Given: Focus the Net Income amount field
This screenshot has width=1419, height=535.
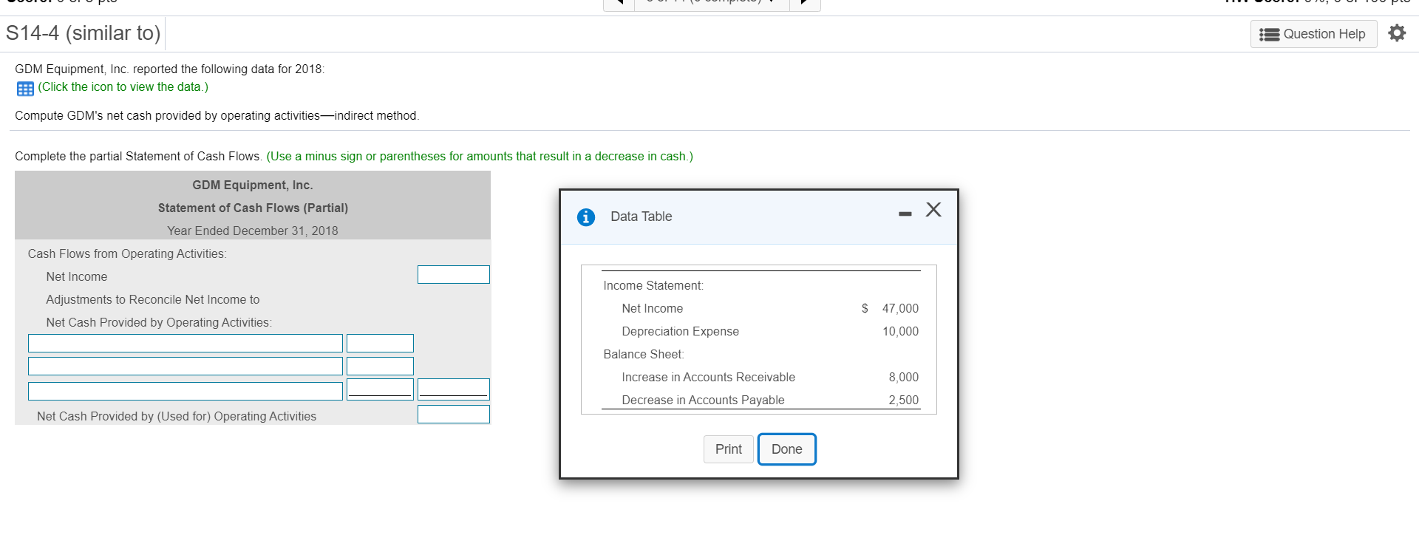Looking at the screenshot, I should pyautogui.click(x=454, y=275).
